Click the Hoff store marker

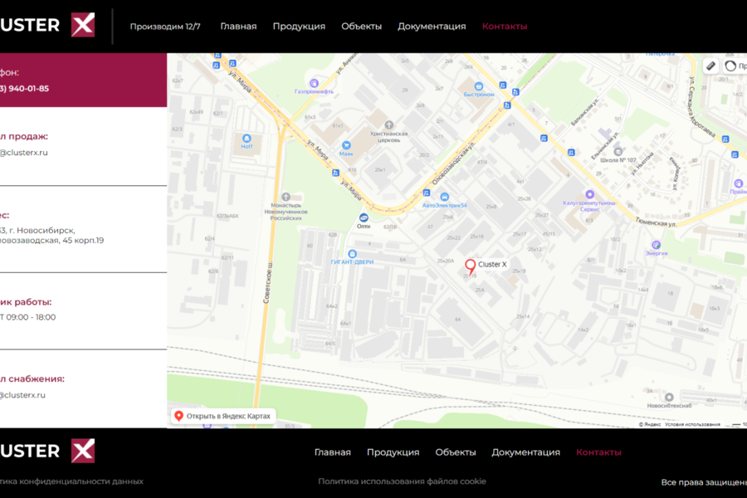click(x=247, y=139)
